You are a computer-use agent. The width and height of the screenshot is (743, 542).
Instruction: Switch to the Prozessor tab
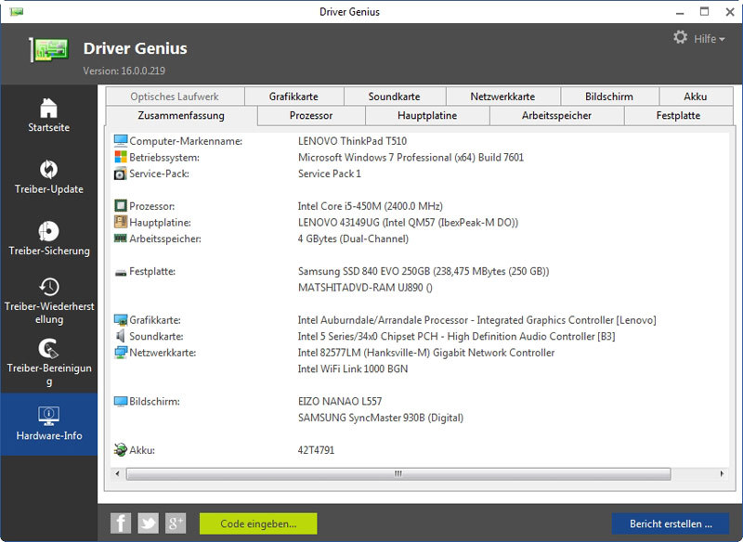pyautogui.click(x=310, y=116)
